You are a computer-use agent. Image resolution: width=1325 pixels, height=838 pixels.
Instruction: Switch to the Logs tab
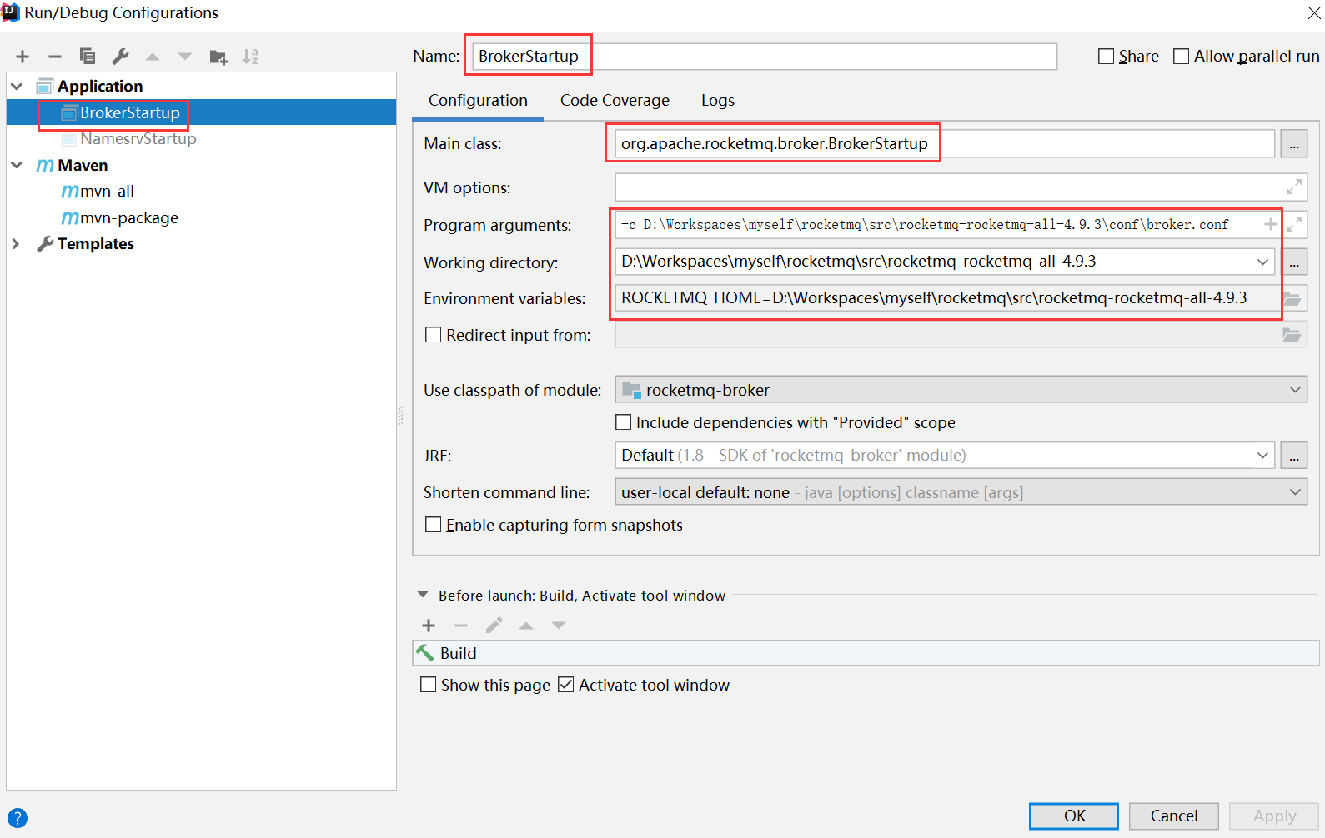pos(717,101)
